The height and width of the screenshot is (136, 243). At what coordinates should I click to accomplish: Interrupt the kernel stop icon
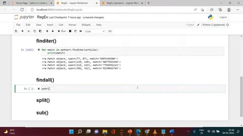pos(70,31)
